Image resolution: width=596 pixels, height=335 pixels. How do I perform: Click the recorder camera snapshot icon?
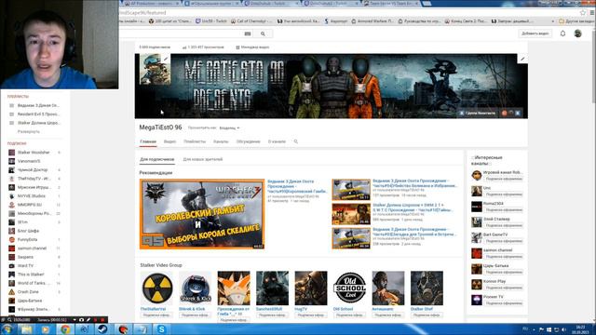tap(81, 320)
